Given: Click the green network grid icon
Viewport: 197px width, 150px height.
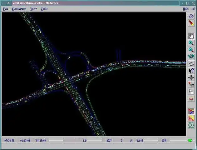Looking at the screenshot, I should pyautogui.click(x=191, y=125).
